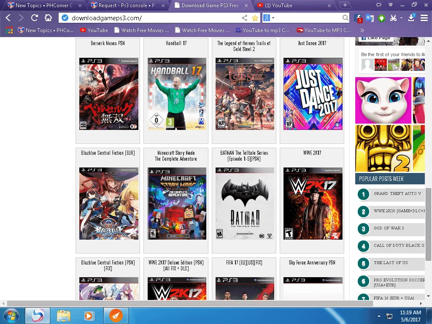Click the chat bubble icon in title bar
This screenshot has width=432, height=324.
pyautogui.click(x=379, y=5)
